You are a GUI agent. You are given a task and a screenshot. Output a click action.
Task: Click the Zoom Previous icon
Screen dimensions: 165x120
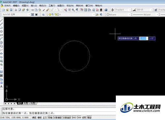[x=77, y=10]
